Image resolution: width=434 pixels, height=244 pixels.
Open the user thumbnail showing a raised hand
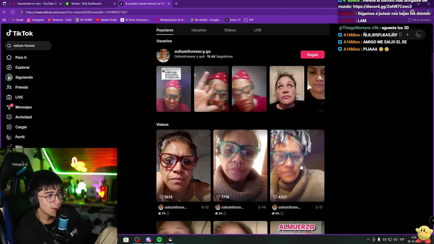[211, 89]
